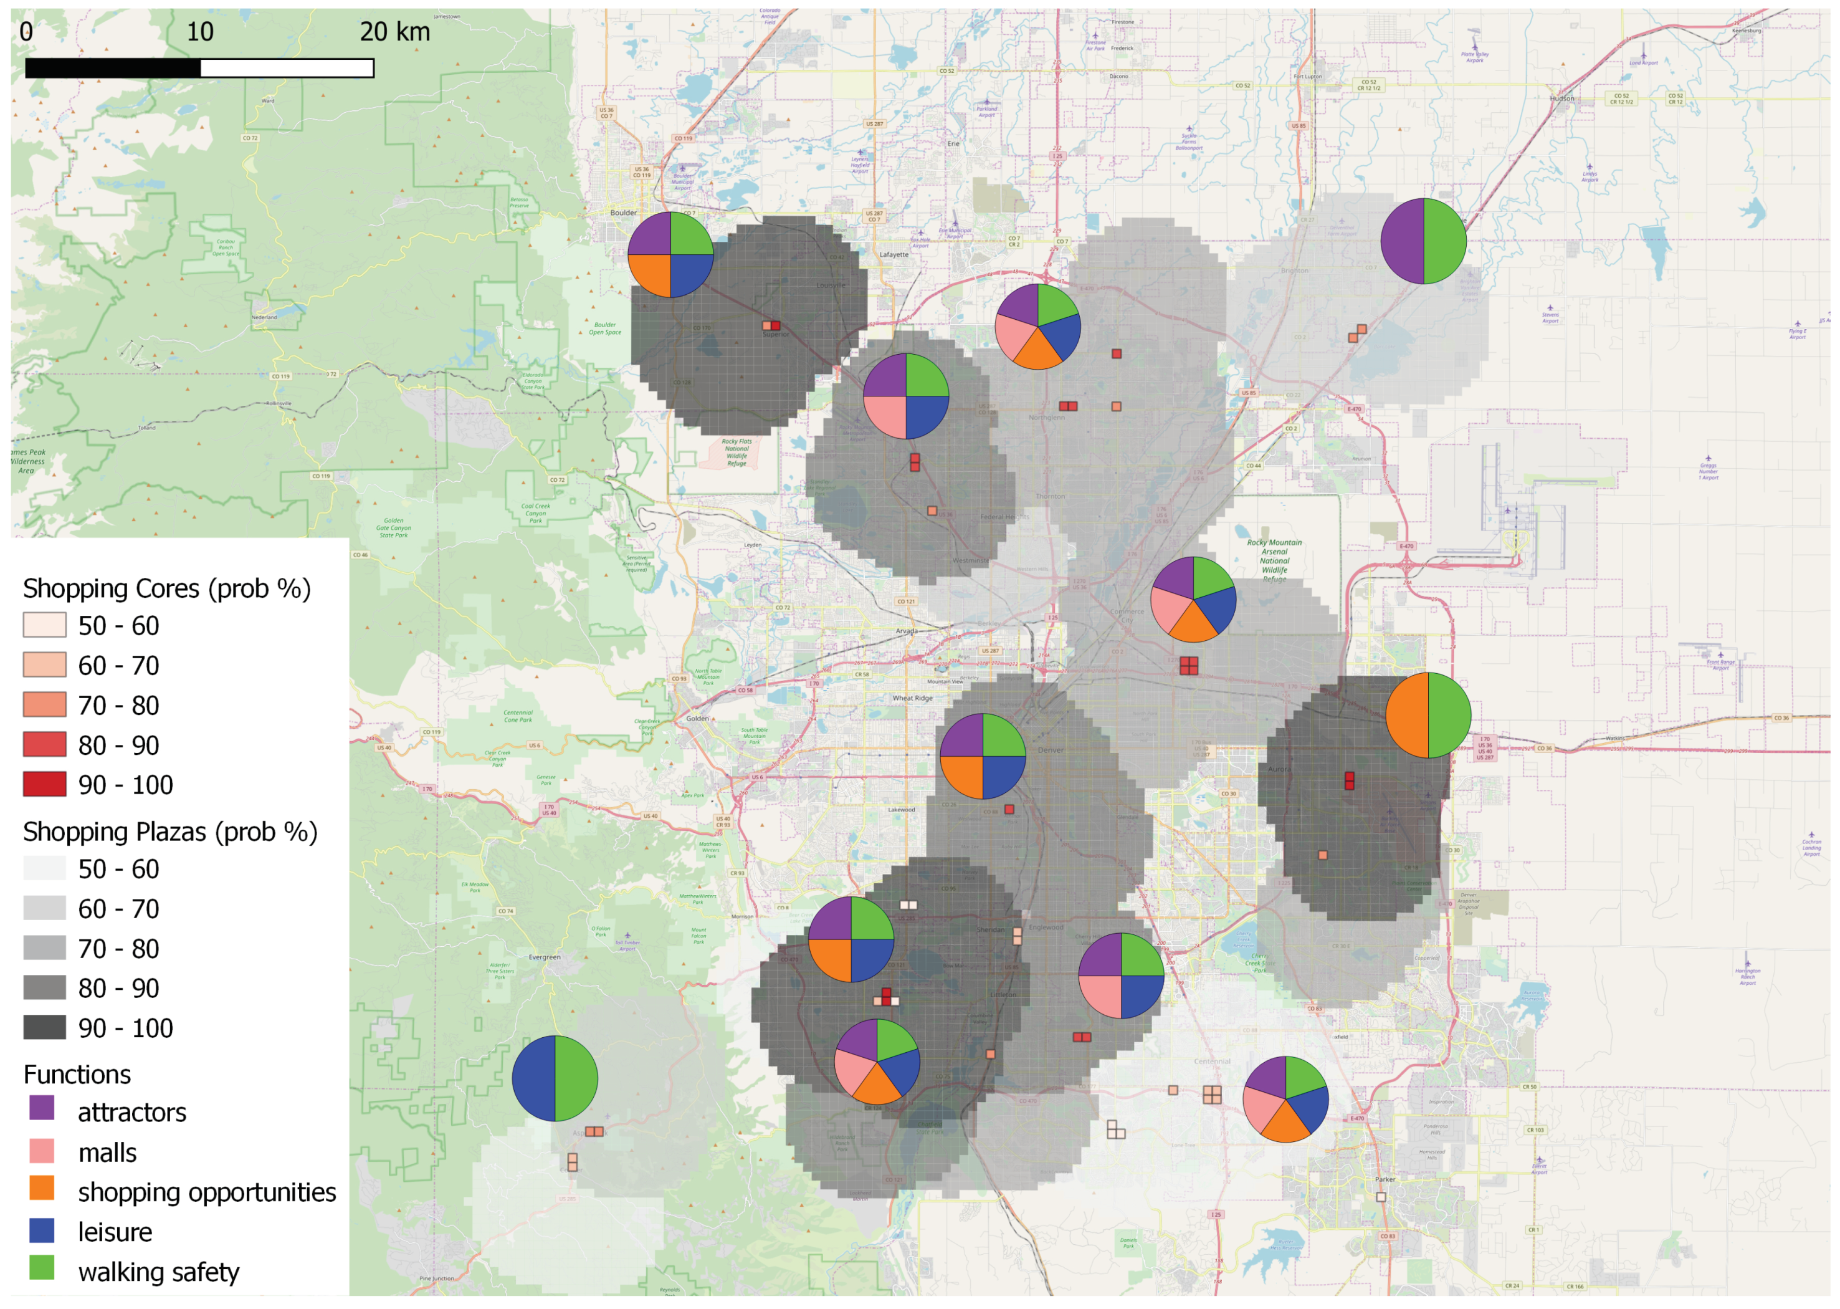Screen dimensions: 1840x1309
Task: Click the pink malls legend swatch
Action: [x=42, y=1151]
